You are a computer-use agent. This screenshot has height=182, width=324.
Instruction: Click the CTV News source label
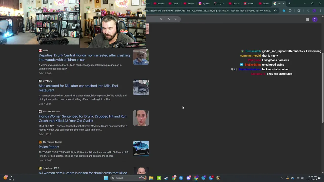coord(48,81)
